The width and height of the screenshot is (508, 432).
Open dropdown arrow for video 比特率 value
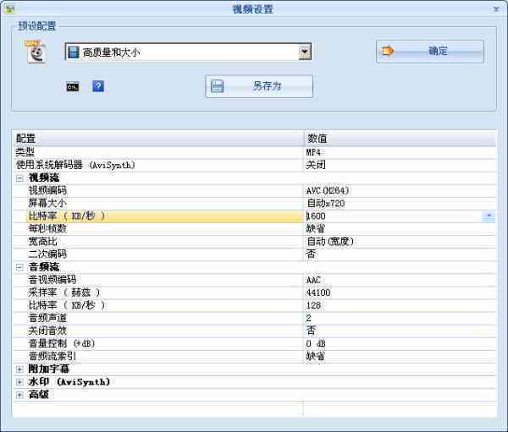pos(489,216)
